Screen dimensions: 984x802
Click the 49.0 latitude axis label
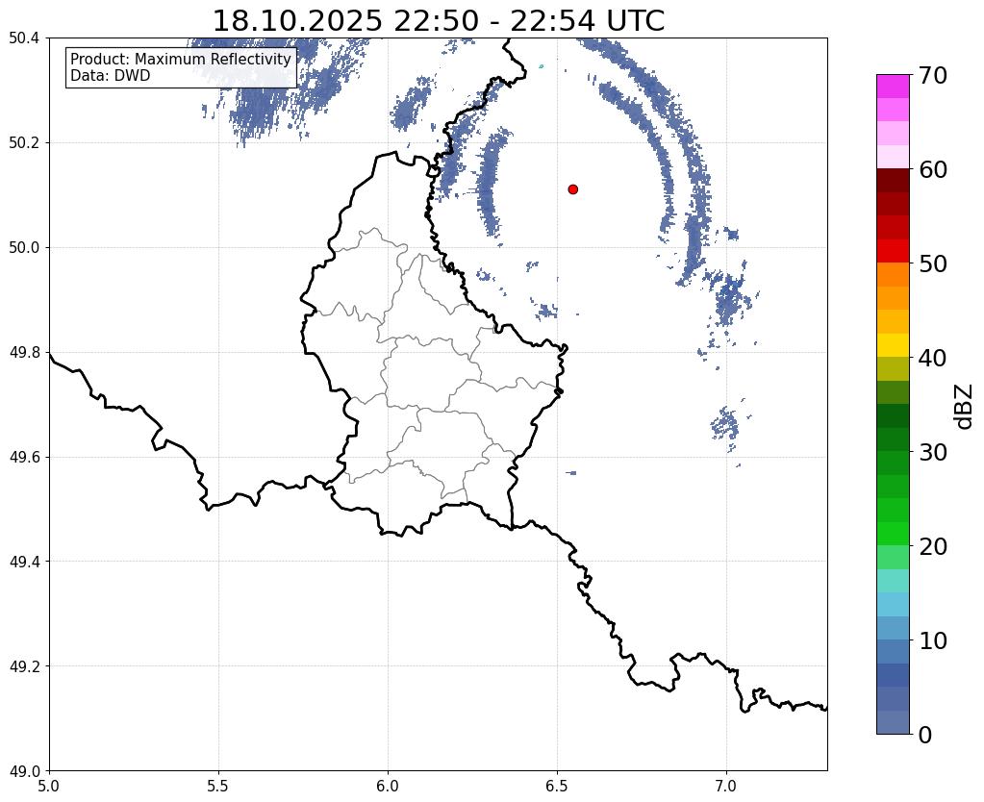[x=24, y=771]
